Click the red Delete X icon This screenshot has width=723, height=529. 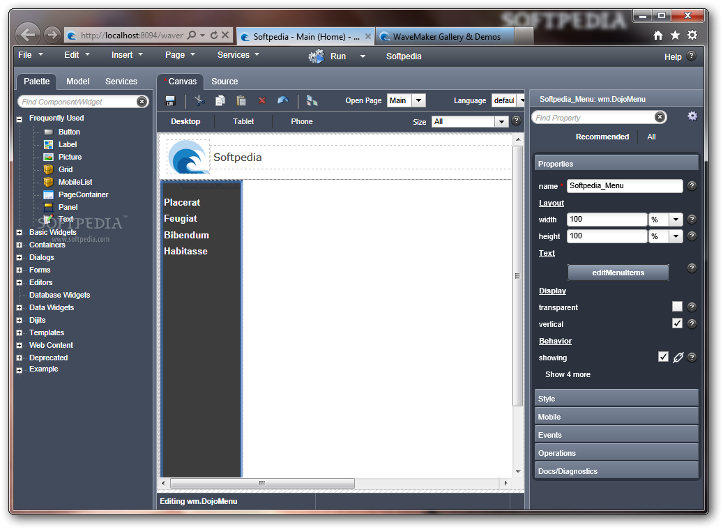262,100
